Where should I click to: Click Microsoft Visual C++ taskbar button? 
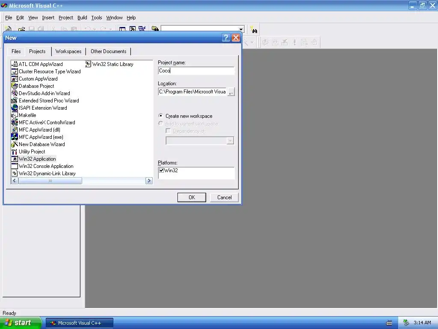click(x=79, y=323)
